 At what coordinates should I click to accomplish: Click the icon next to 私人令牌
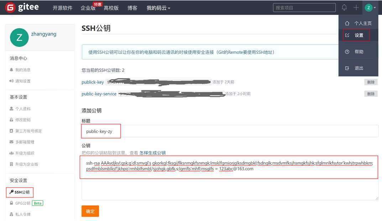pyautogui.click(x=11, y=214)
